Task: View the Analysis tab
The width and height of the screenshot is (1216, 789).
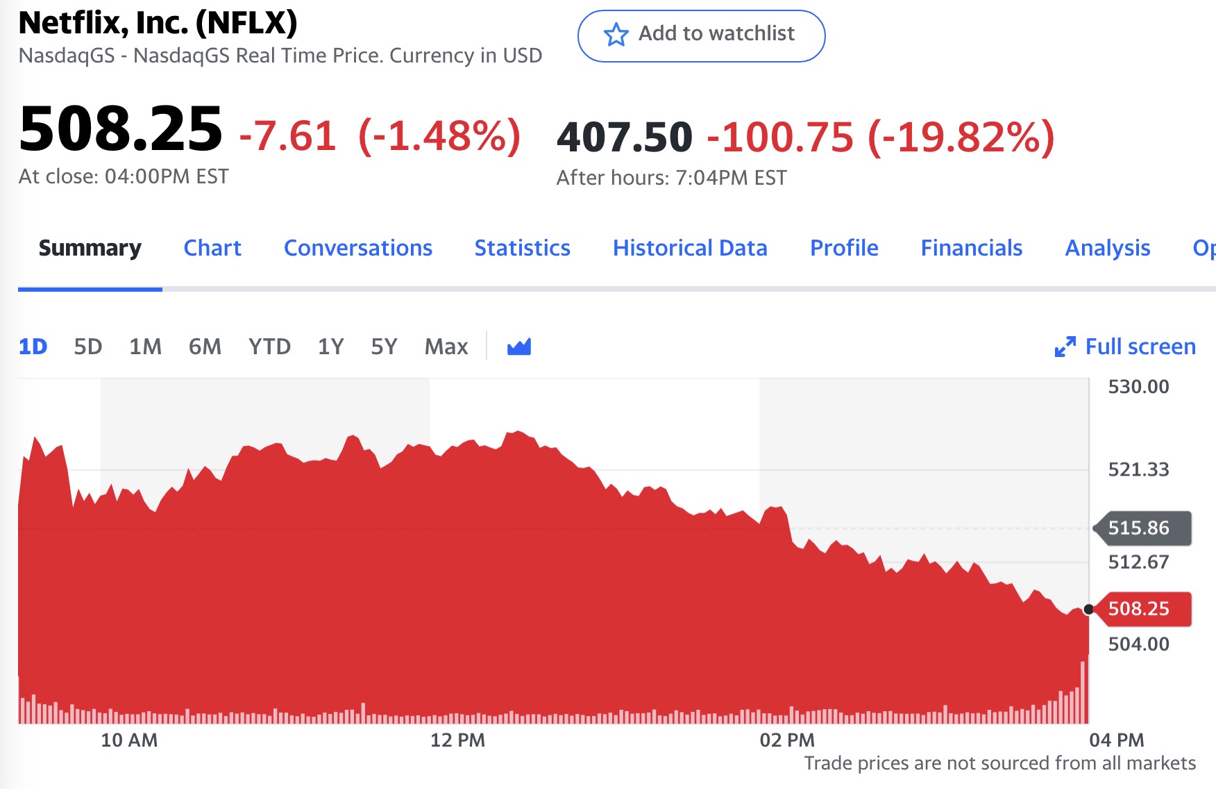Action: click(1107, 248)
